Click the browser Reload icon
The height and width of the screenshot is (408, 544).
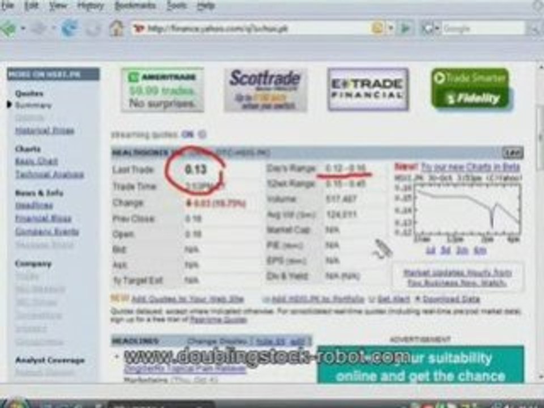[69, 28]
